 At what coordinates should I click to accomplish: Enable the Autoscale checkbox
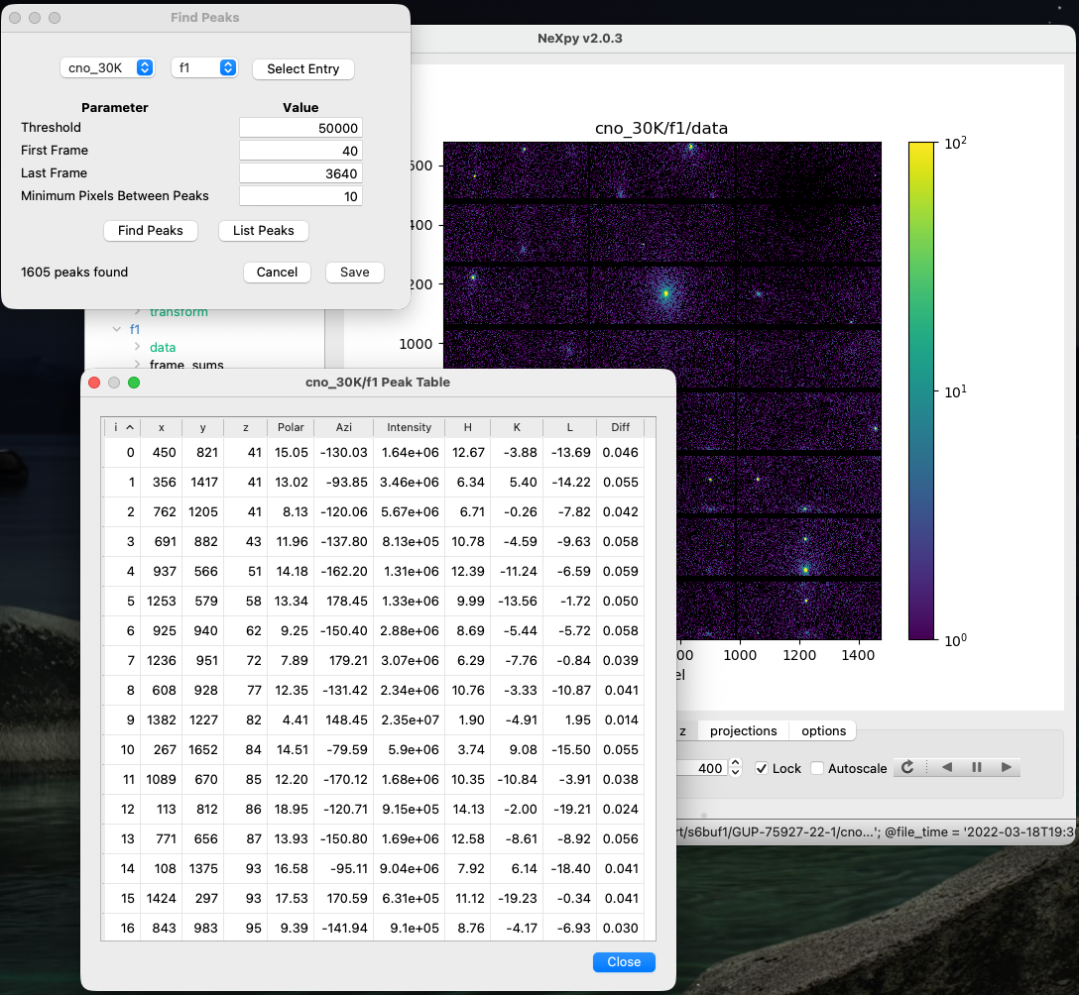tap(817, 768)
